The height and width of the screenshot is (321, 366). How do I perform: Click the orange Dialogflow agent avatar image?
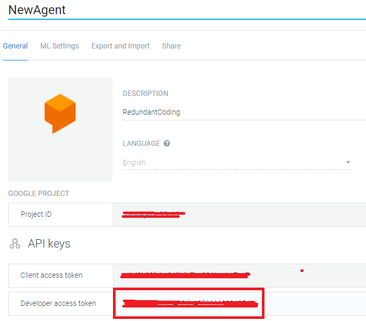[x=60, y=130]
